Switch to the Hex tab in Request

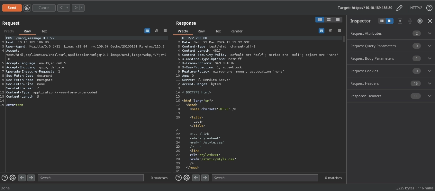click(x=44, y=31)
